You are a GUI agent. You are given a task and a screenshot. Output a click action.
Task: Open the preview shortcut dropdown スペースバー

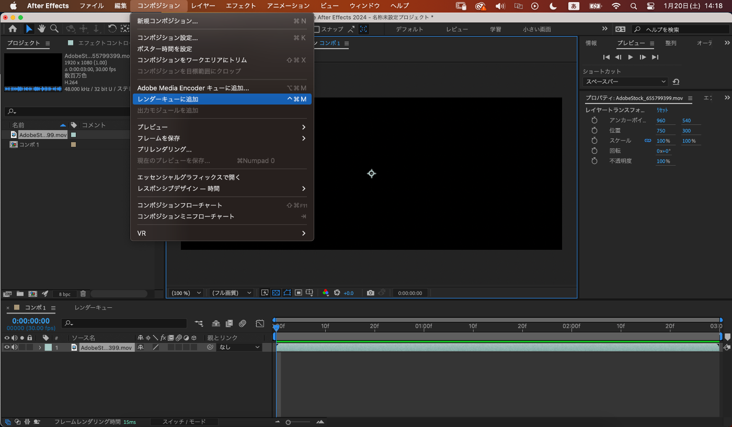(625, 82)
